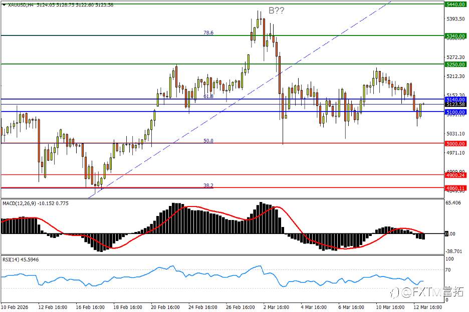Click the 12 Mar 16:00 date label
Screen dimensions: 469x312
(428, 307)
